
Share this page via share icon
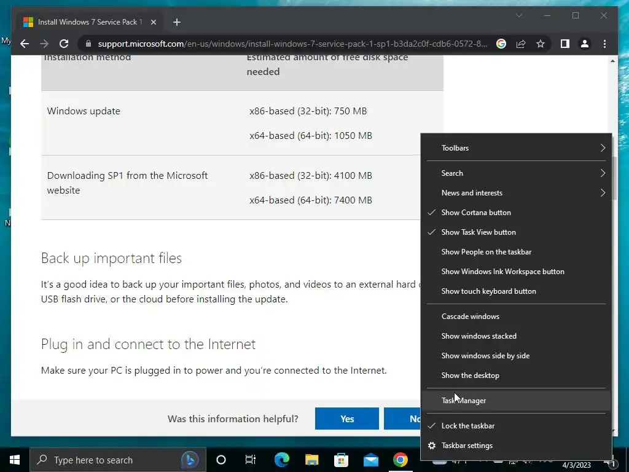click(x=521, y=44)
